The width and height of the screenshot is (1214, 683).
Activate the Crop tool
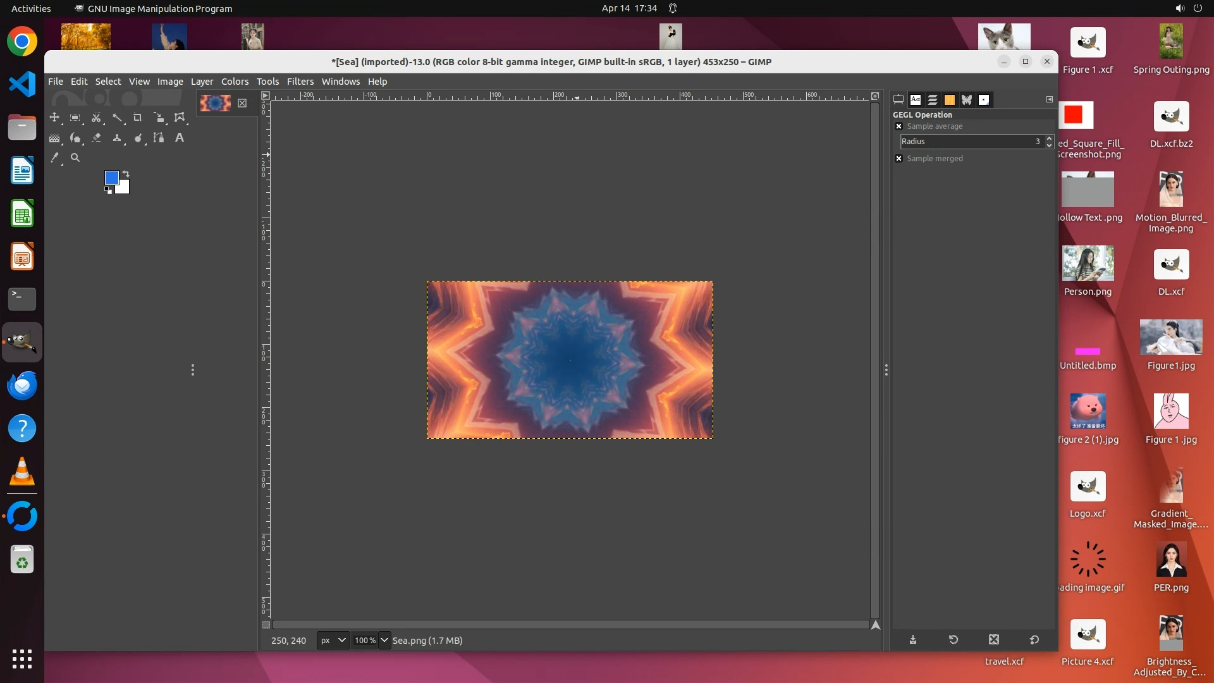[138, 118]
